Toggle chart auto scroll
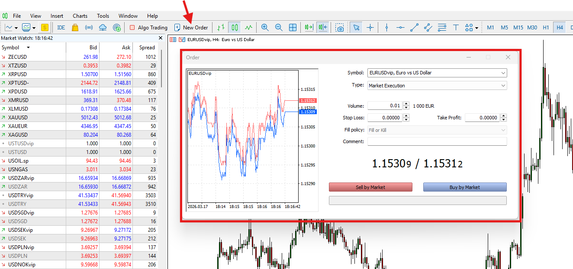The width and height of the screenshot is (573, 269). coord(309,27)
